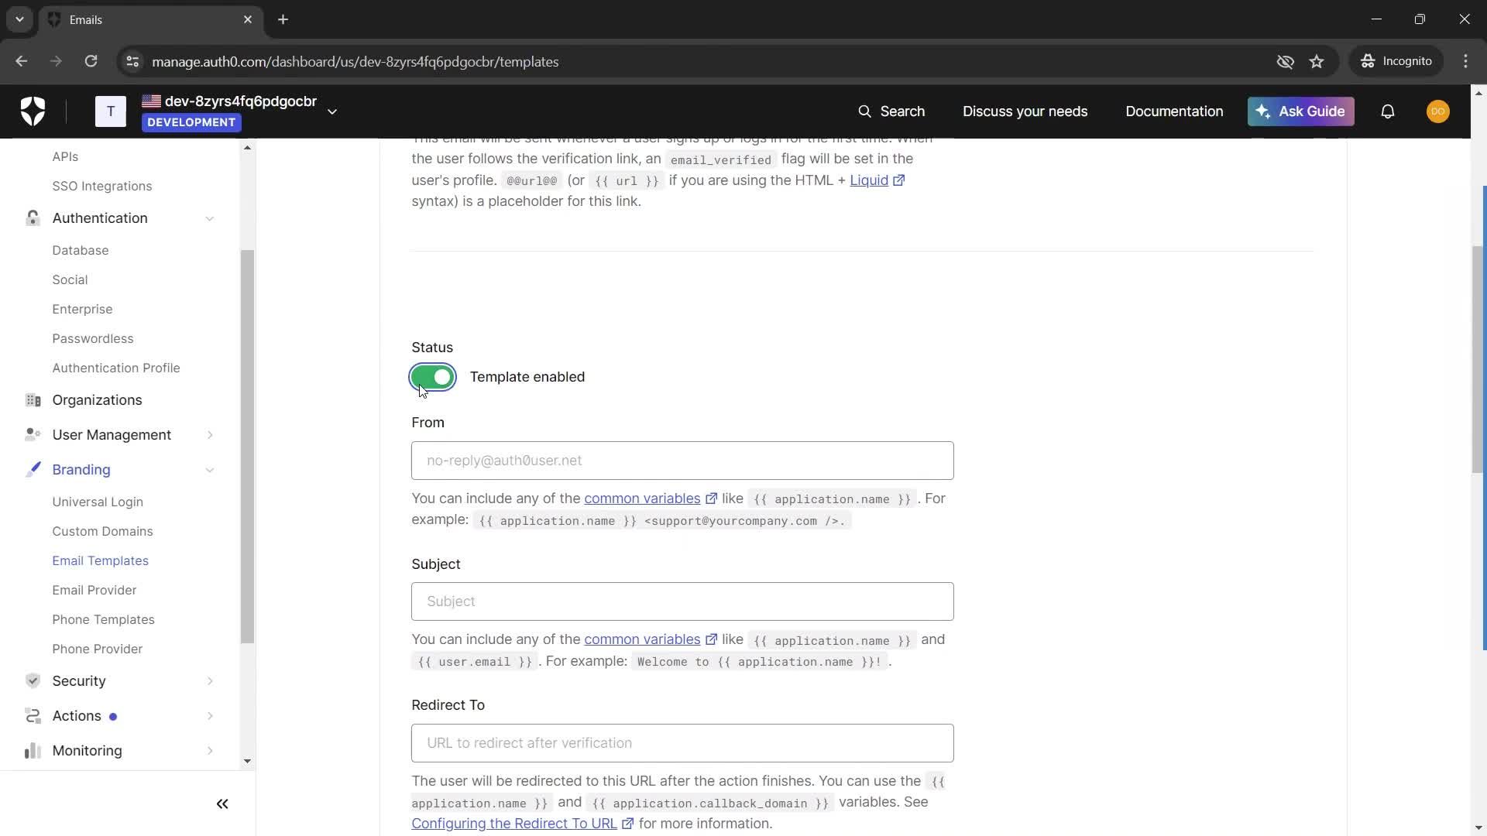This screenshot has height=836, width=1487.
Task: Click the Incognito profile button
Action: [x=1397, y=61]
